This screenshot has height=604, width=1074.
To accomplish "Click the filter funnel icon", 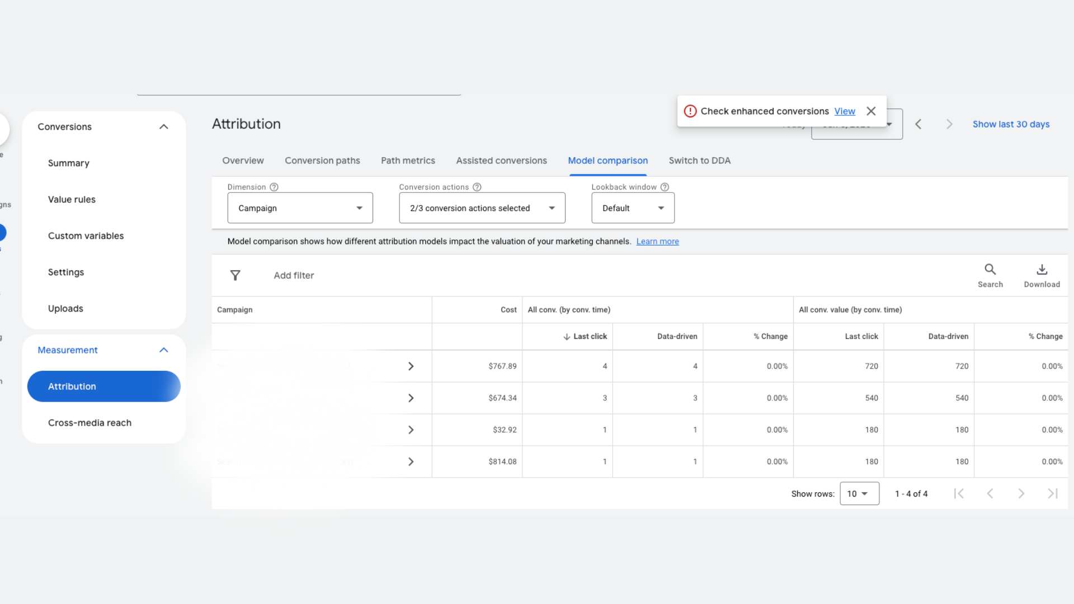I will pos(235,275).
